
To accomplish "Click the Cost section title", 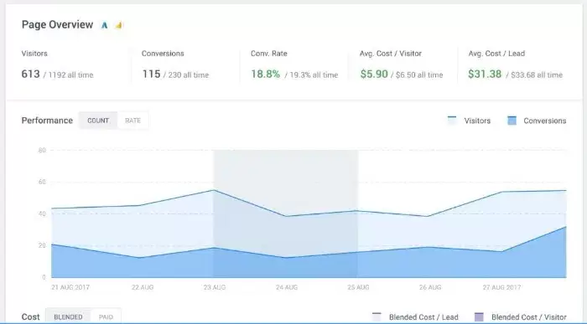I will click(30, 317).
